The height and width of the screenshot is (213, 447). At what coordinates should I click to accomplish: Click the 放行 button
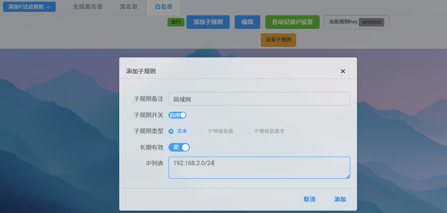click(176, 22)
